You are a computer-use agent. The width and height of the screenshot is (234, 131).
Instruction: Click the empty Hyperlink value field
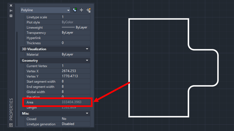click(x=76, y=38)
